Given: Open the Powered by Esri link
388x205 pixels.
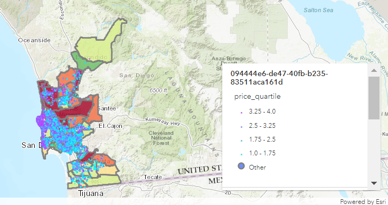Looking at the screenshot, I should [x=363, y=201].
